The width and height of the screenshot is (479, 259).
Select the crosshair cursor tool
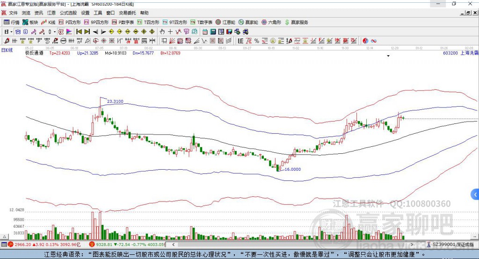[170, 32]
